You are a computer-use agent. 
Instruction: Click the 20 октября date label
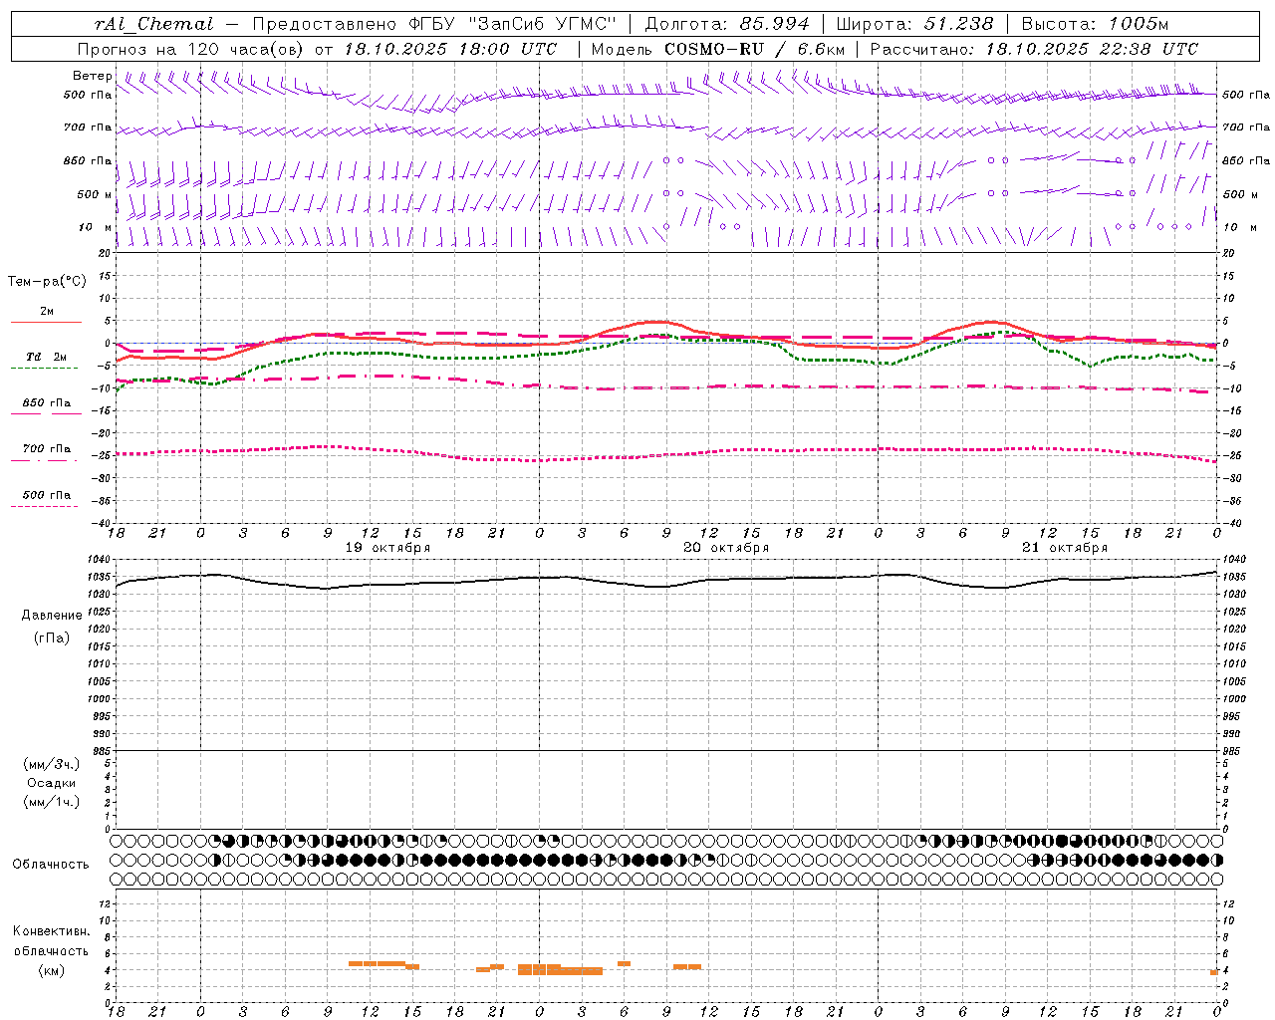[726, 548]
